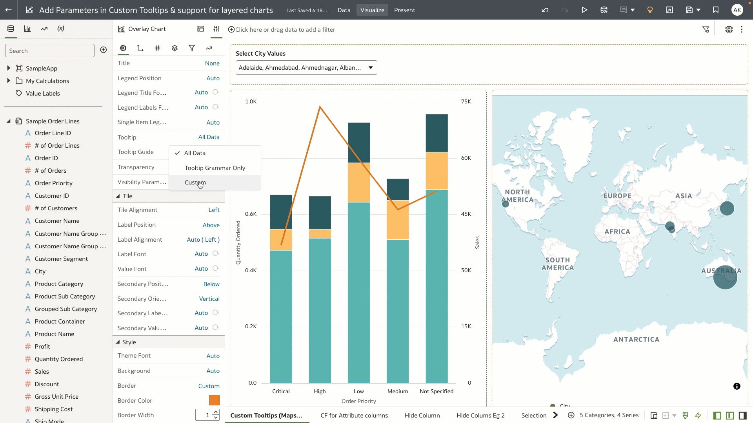Click in the data search field
Image resolution: width=753 pixels, height=423 pixels.
tap(50, 50)
